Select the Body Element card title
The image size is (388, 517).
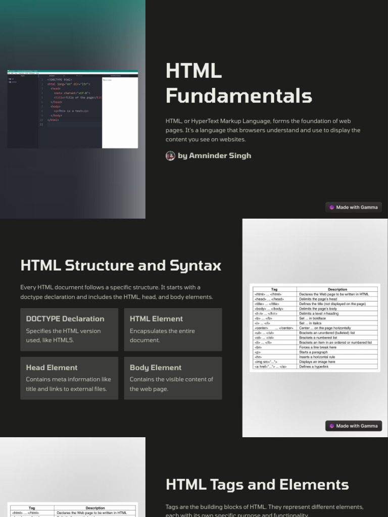[156, 368]
